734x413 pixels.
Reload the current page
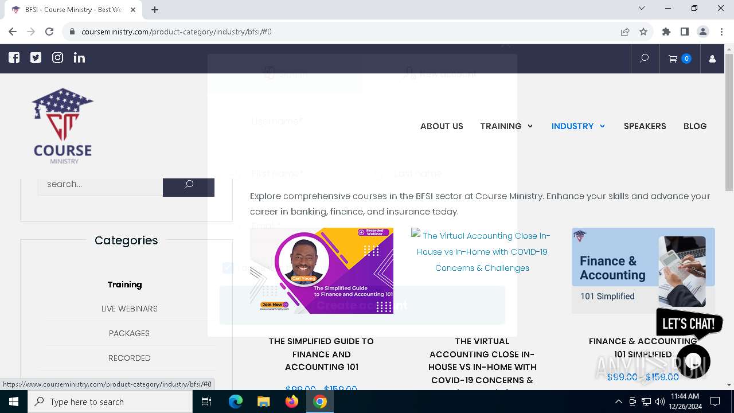pos(49,32)
